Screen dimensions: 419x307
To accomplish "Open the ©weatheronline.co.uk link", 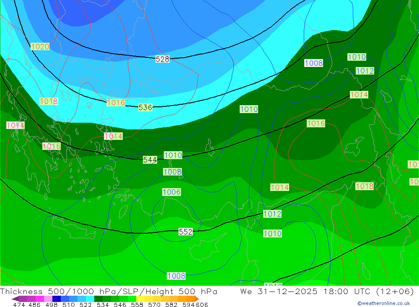I will [384, 303].
